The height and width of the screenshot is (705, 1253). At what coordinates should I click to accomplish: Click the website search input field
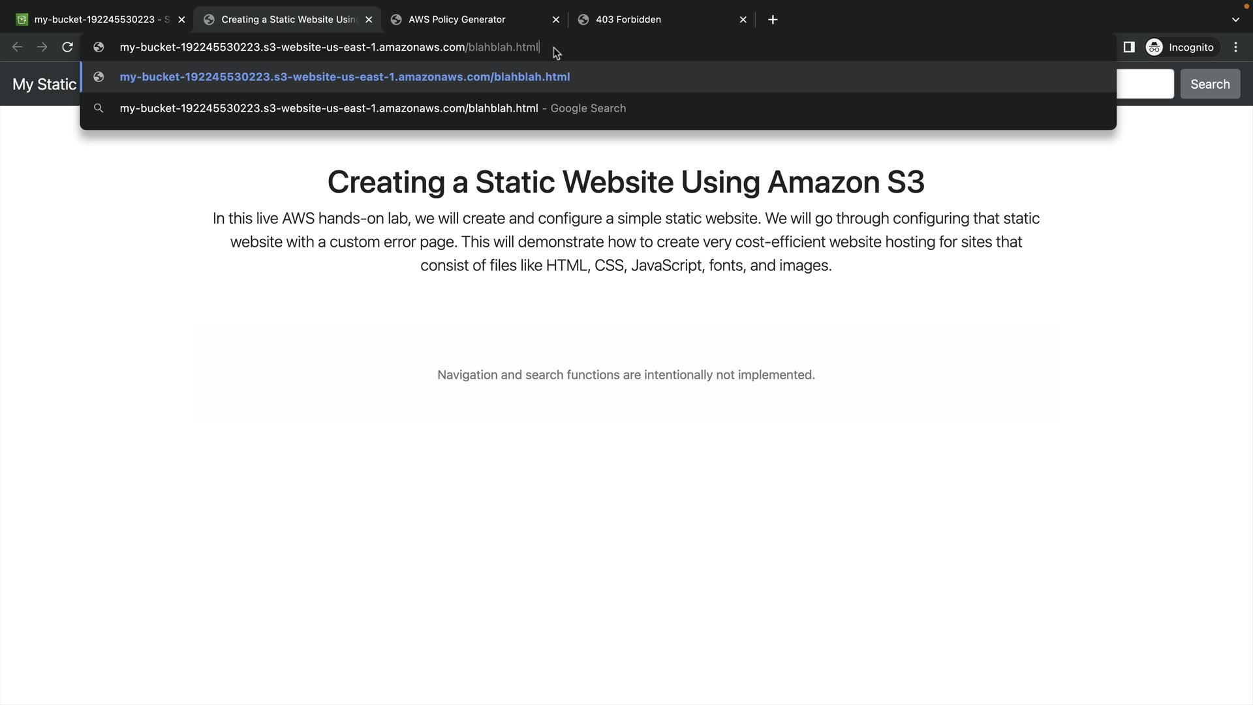1145,84
